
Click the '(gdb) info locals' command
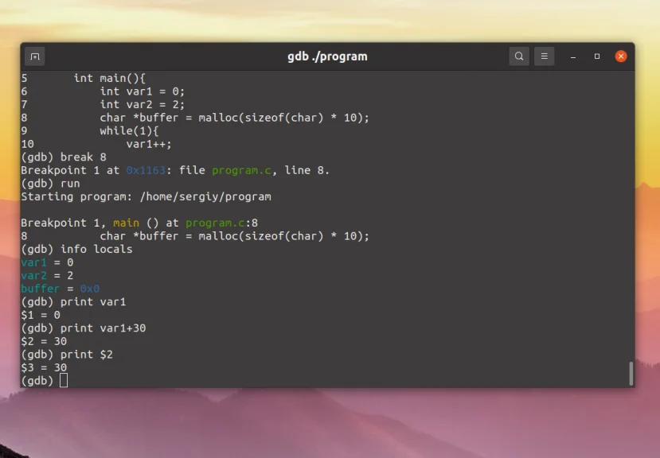pos(76,249)
